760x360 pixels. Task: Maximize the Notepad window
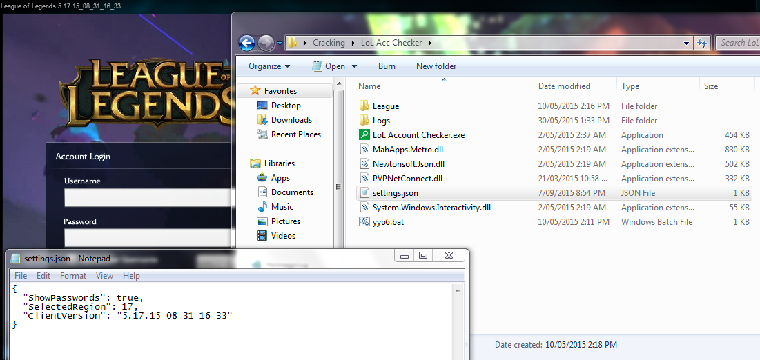(x=423, y=255)
